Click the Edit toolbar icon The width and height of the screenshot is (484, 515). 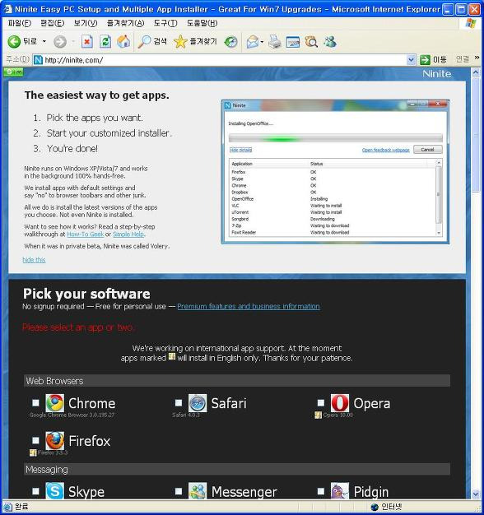click(x=293, y=42)
